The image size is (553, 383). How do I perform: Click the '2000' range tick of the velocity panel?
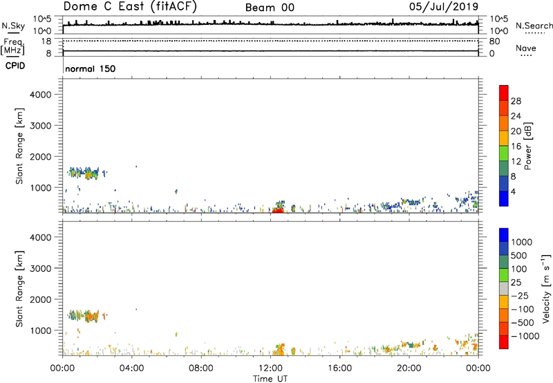coord(40,300)
